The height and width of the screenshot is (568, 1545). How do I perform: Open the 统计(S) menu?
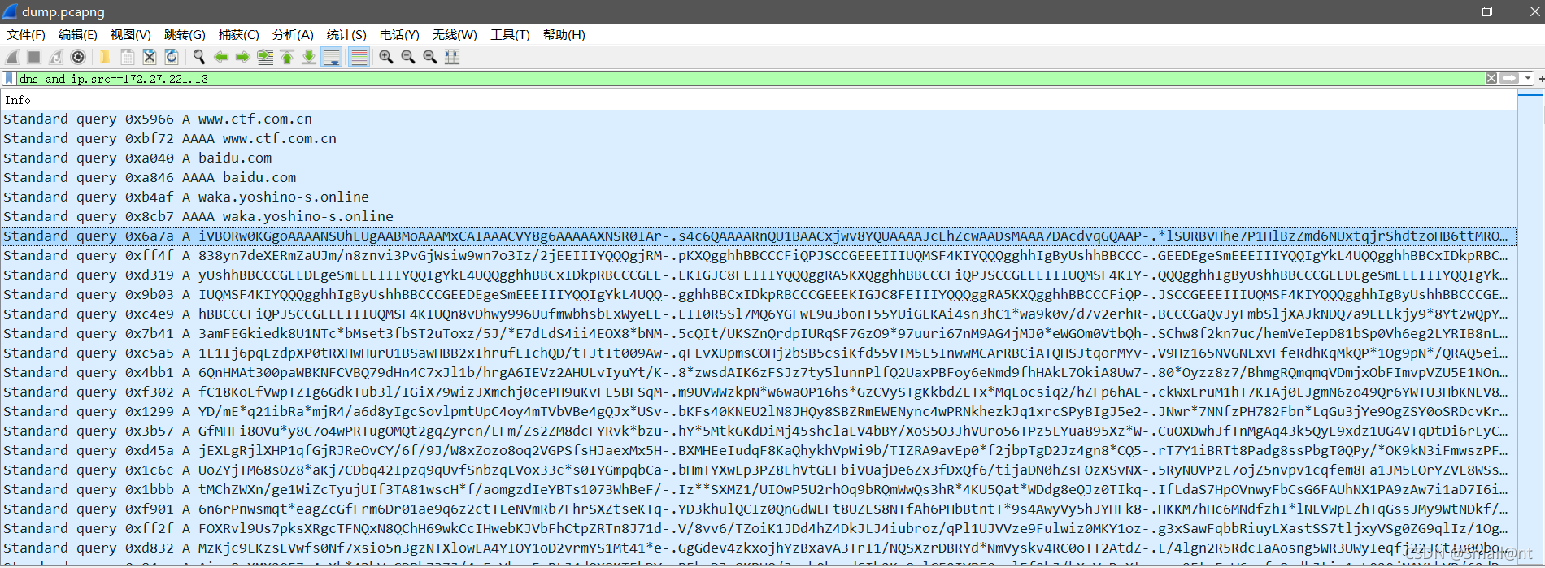346,35
